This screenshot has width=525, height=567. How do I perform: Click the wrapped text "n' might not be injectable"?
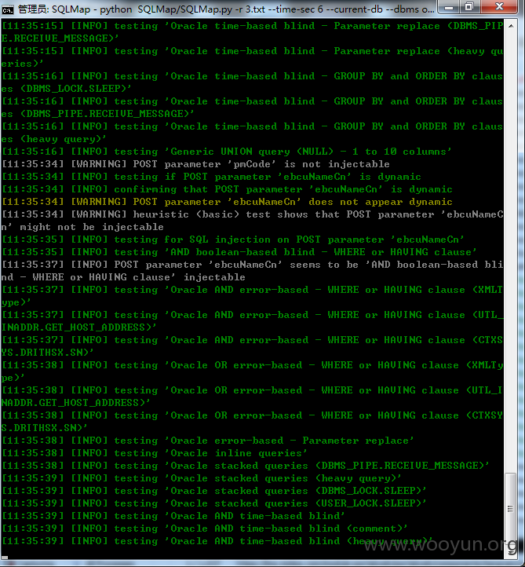click(x=82, y=227)
